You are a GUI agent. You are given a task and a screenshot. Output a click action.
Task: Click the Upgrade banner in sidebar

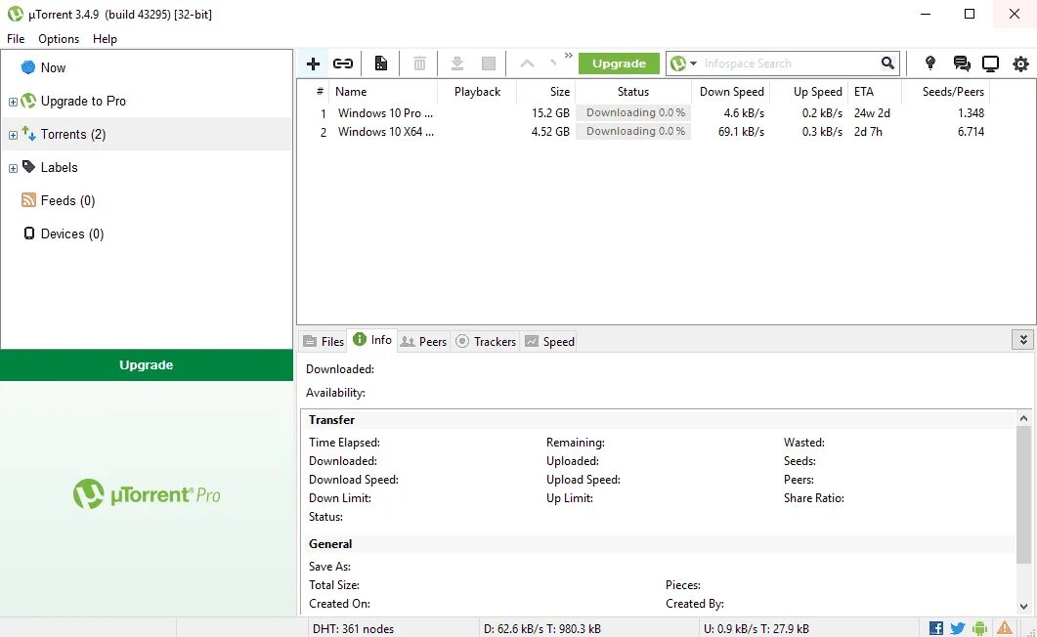click(x=147, y=364)
